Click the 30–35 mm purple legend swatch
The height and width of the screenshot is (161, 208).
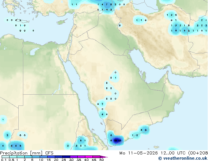[73, 157]
